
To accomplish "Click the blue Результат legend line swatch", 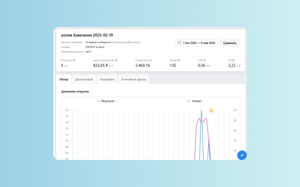I will coord(98,101).
